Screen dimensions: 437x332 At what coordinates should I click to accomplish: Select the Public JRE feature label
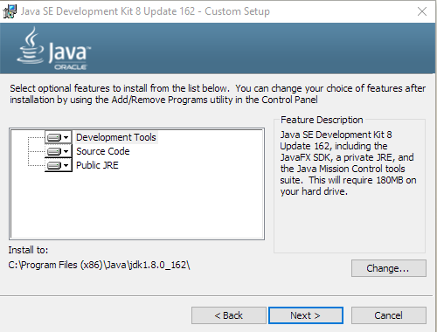(x=97, y=165)
